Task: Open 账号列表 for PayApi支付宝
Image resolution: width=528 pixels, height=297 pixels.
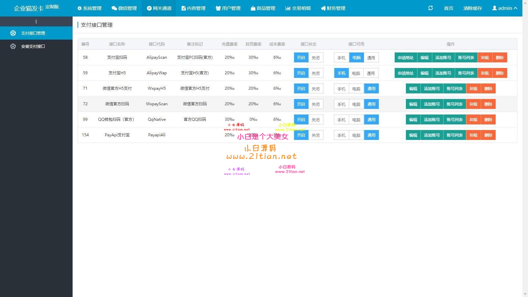Action: click(x=454, y=135)
